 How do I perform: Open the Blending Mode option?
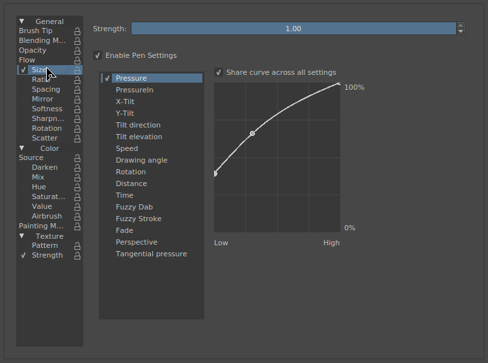(x=42, y=40)
